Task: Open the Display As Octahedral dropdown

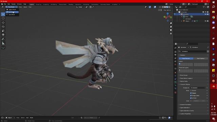Action: pos(198,88)
